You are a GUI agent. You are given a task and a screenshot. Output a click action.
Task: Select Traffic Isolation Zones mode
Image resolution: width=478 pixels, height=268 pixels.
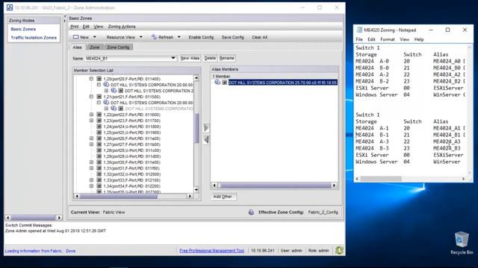click(x=34, y=38)
